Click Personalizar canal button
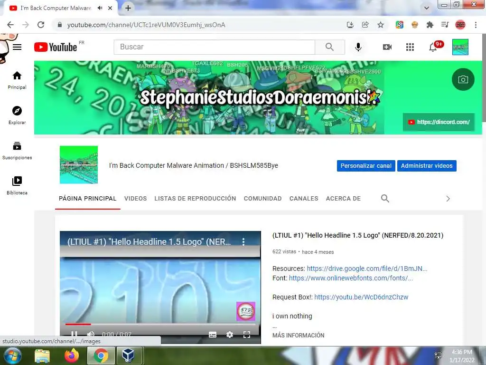486x365 pixels. [x=366, y=166]
